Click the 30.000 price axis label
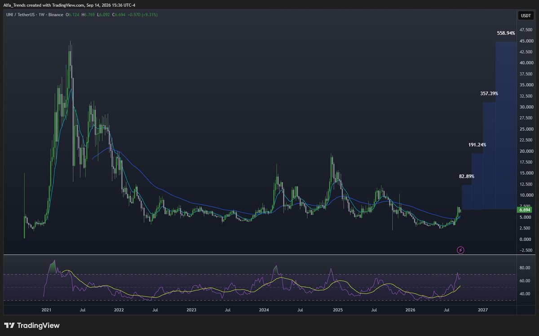This screenshot has height=336, width=539. (x=526, y=107)
